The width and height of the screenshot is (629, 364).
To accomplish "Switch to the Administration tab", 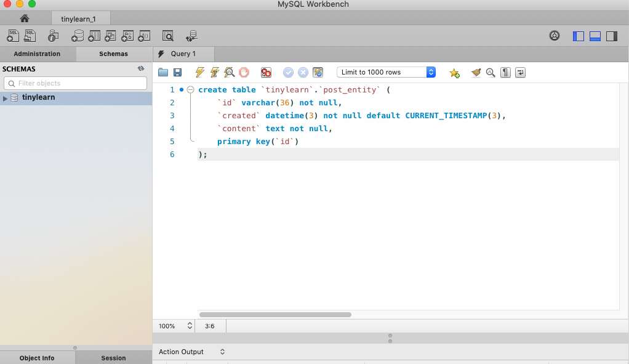I will [x=37, y=54].
